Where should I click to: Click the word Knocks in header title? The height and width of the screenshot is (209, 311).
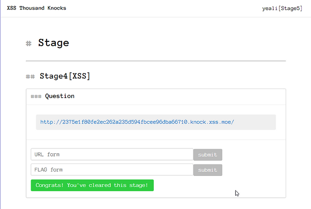(57, 8)
